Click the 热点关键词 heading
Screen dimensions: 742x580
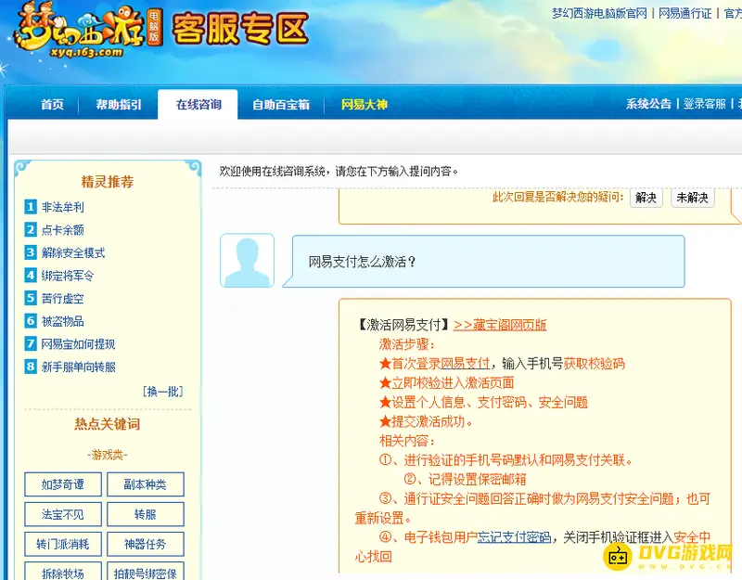tap(108, 424)
